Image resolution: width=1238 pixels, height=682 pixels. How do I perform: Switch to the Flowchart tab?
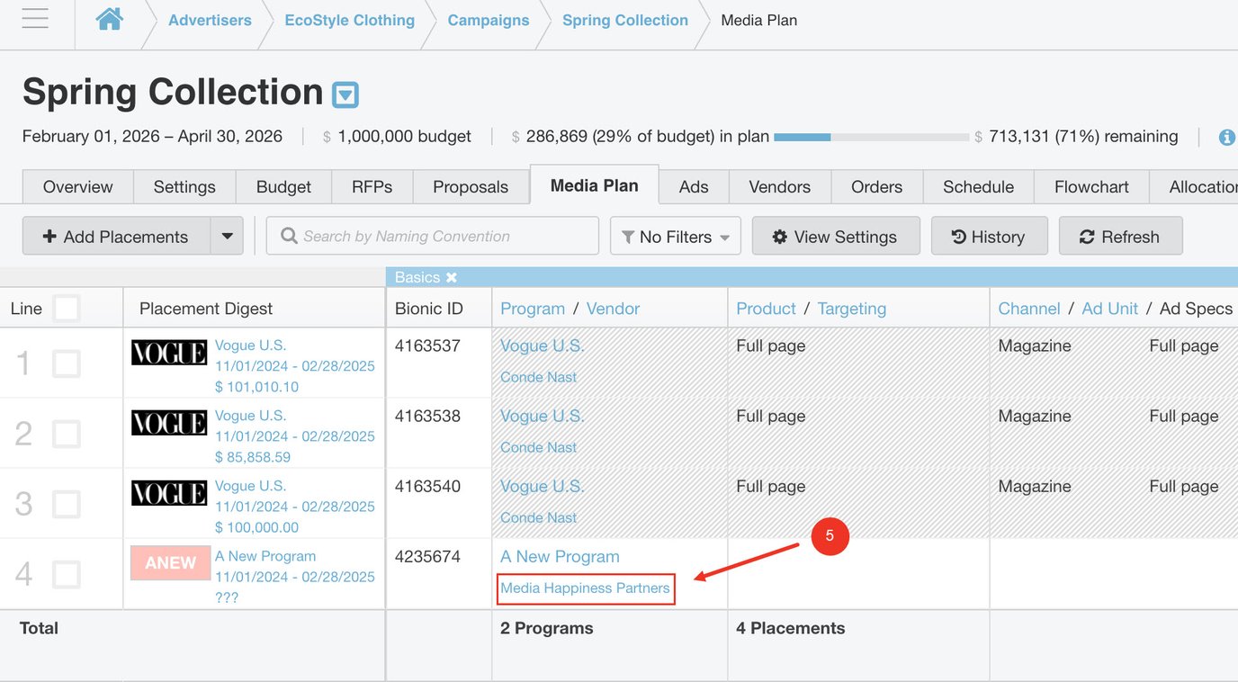(1091, 186)
